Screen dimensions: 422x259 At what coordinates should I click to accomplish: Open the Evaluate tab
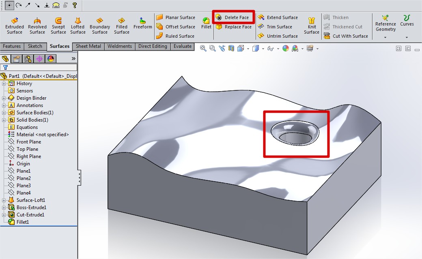(183, 46)
